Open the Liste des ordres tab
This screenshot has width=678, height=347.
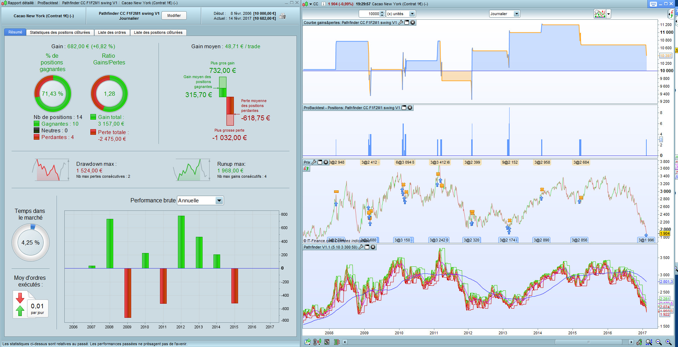coord(112,32)
